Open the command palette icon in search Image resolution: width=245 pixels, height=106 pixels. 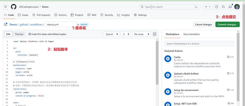196,7
